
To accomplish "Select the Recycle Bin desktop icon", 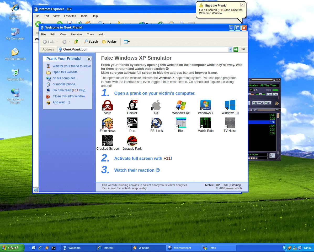I will 15,74.
